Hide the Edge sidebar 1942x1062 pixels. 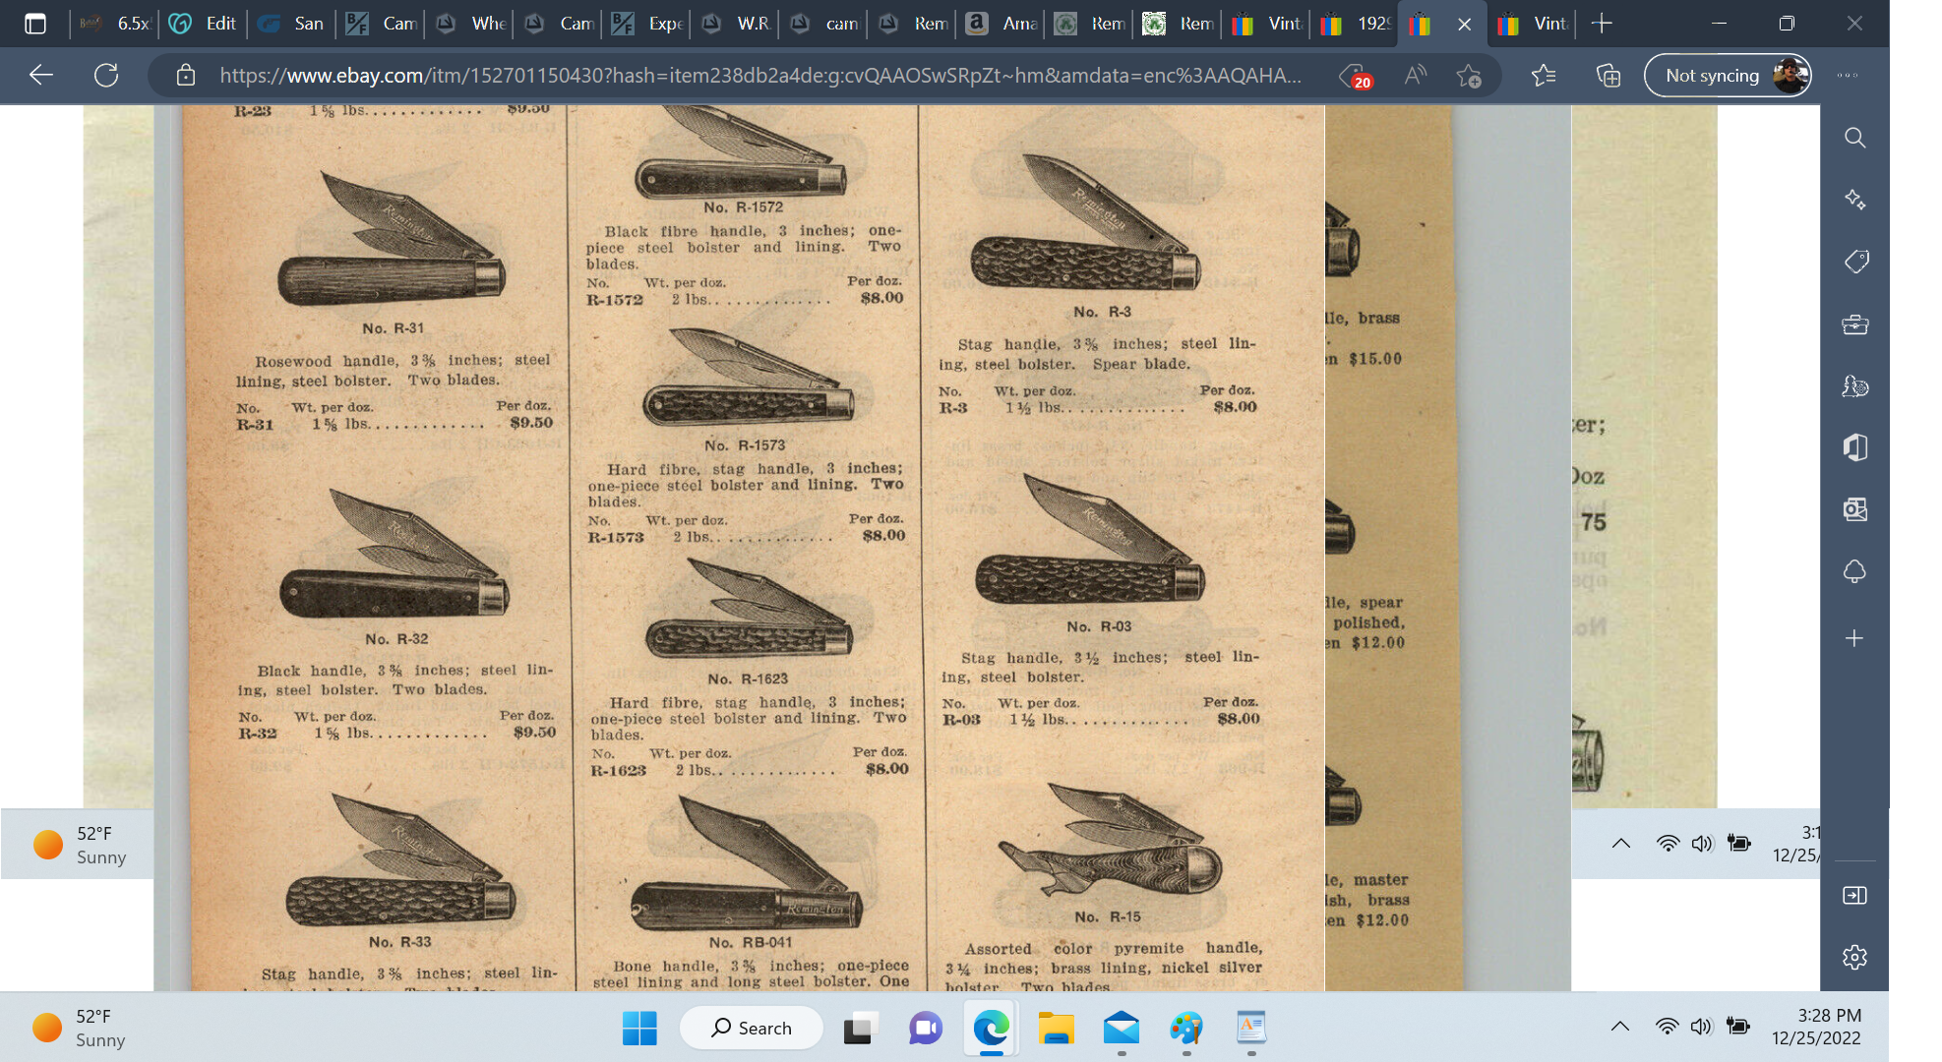1854,895
